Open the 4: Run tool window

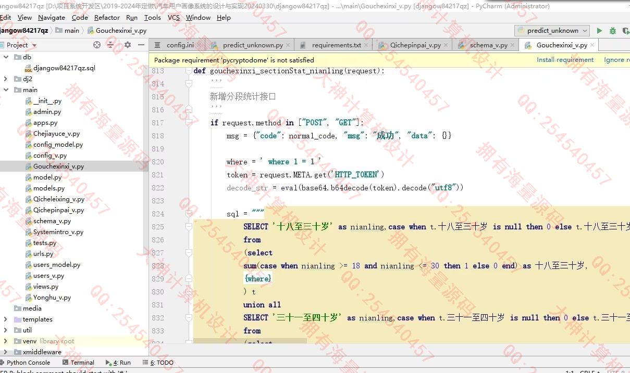click(118, 363)
